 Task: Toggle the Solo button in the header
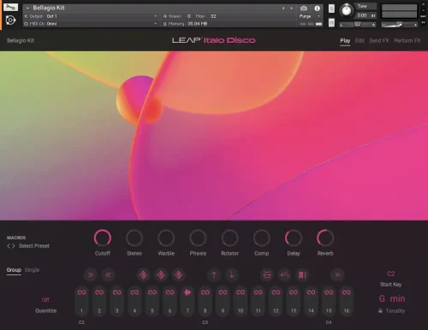pos(331,9)
